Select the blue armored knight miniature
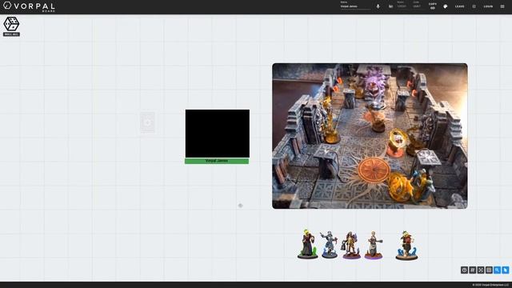Viewport: 512px width, 288px height. point(329,245)
